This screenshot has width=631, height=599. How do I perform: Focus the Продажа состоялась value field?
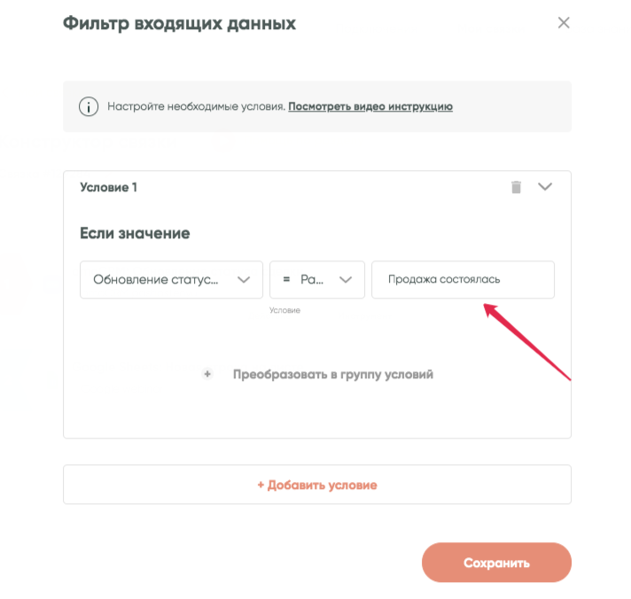(x=463, y=279)
